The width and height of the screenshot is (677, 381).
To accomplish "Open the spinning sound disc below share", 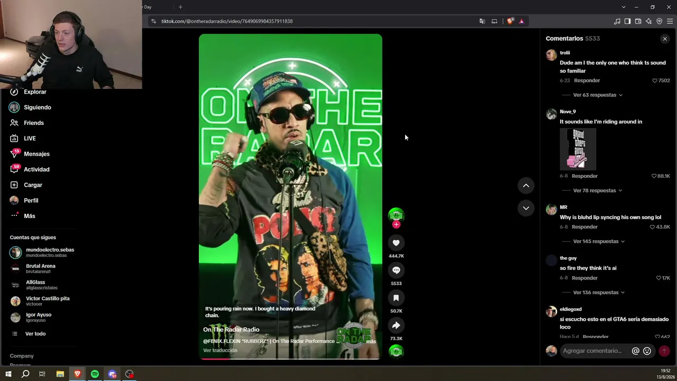I will [396, 351].
